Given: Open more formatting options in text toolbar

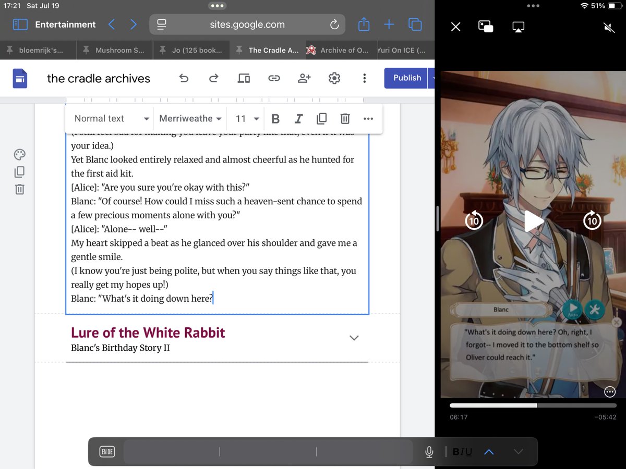Looking at the screenshot, I should click(368, 119).
